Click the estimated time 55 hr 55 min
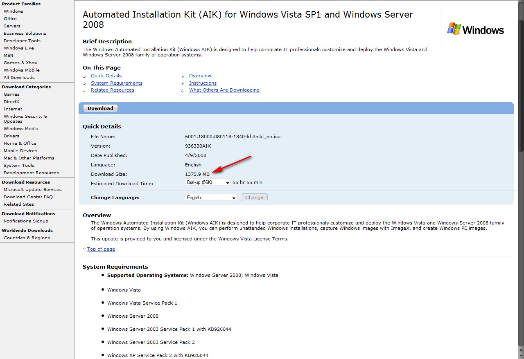 [x=248, y=182]
